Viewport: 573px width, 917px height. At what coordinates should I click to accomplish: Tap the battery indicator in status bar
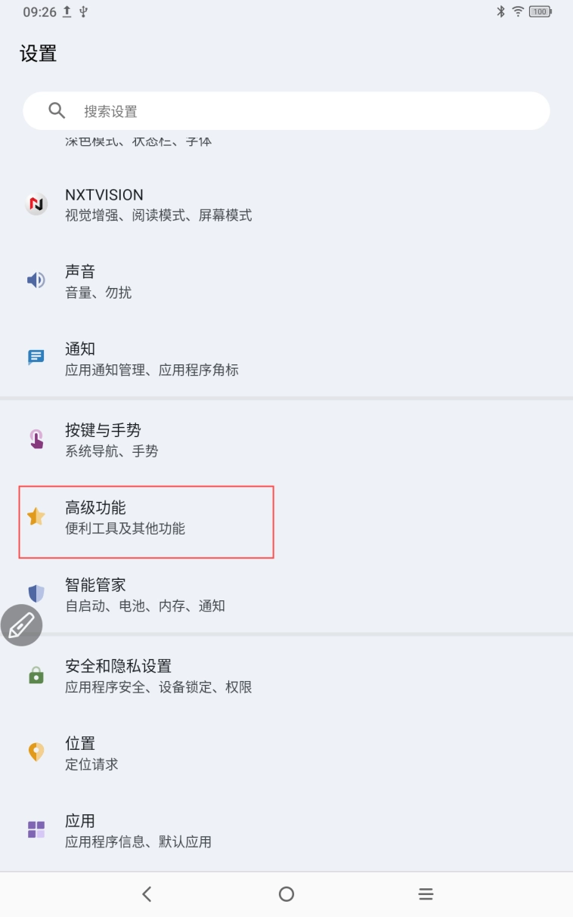540,11
